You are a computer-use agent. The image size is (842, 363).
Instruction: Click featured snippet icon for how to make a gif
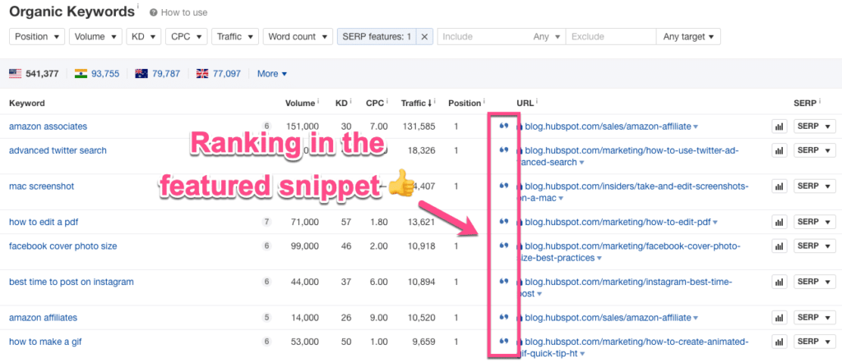tap(504, 342)
